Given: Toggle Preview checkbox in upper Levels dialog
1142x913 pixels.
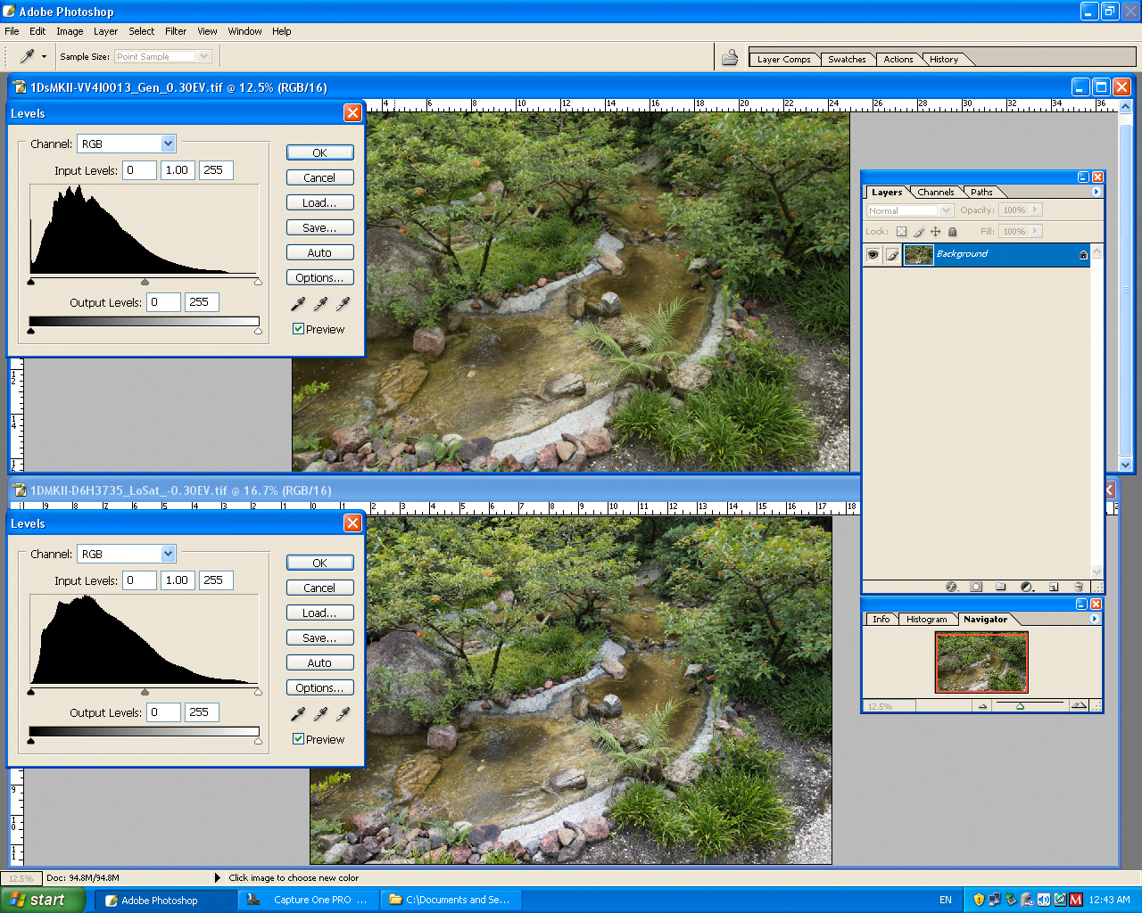Looking at the screenshot, I should pyautogui.click(x=299, y=329).
